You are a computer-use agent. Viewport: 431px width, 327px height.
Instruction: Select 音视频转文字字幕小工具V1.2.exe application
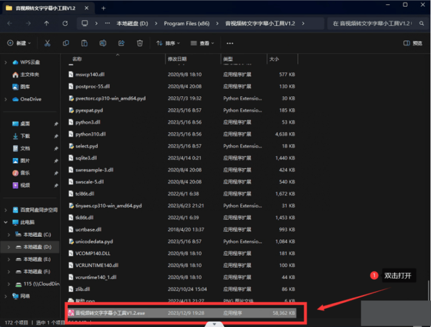[x=182, y=313]
